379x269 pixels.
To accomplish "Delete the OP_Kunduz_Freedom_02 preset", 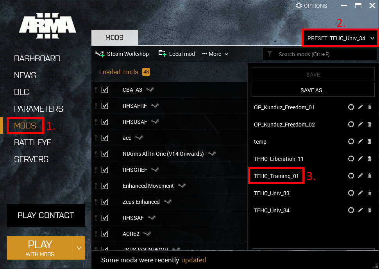I will click(x=369, y=124).
